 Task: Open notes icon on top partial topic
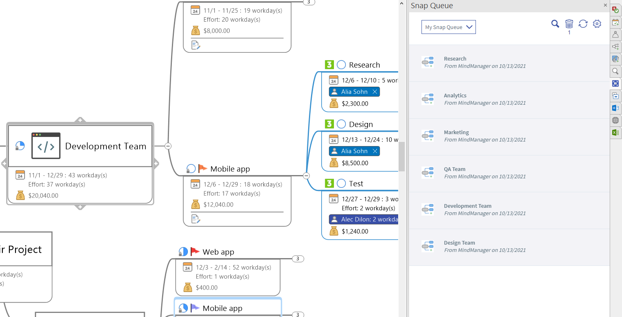(x=196, y=45)
